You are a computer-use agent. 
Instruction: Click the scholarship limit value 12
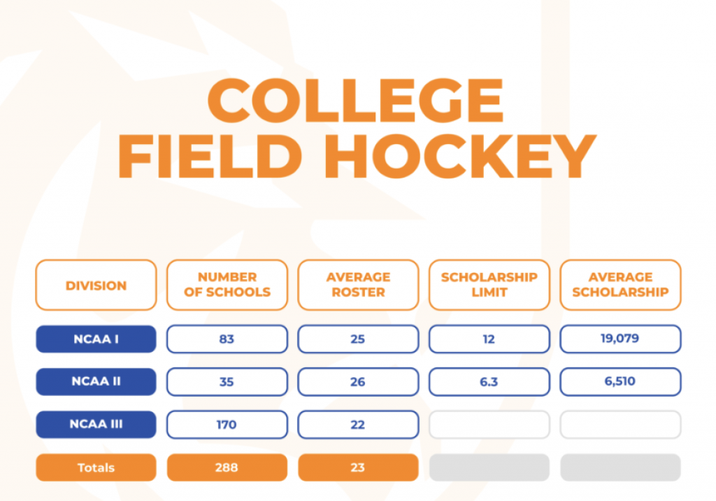pyautogui.click(x=489, y=339)
